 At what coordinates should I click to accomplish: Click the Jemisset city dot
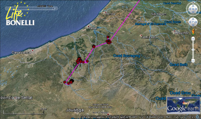(x=141, y=35)
